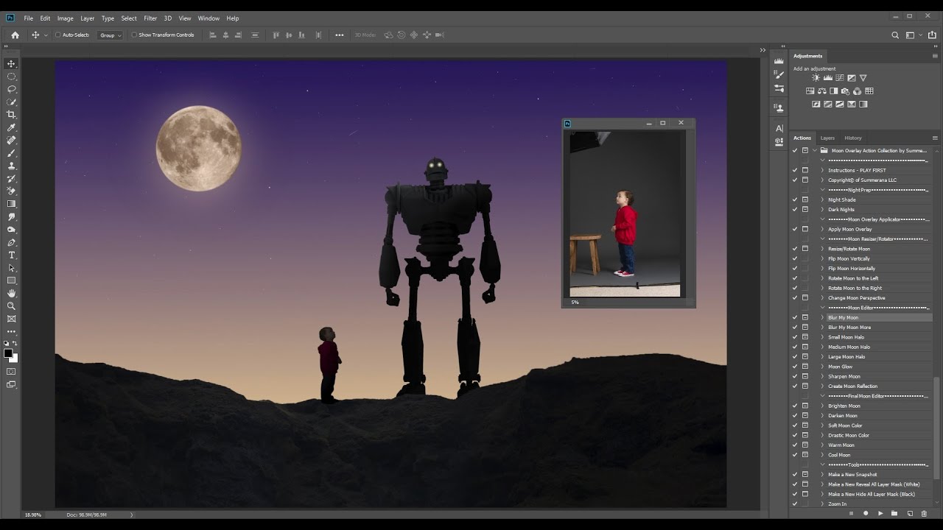Expand the Night Shade action
Viewport: 943px width, 530px height.
click(x=823, y=199)
